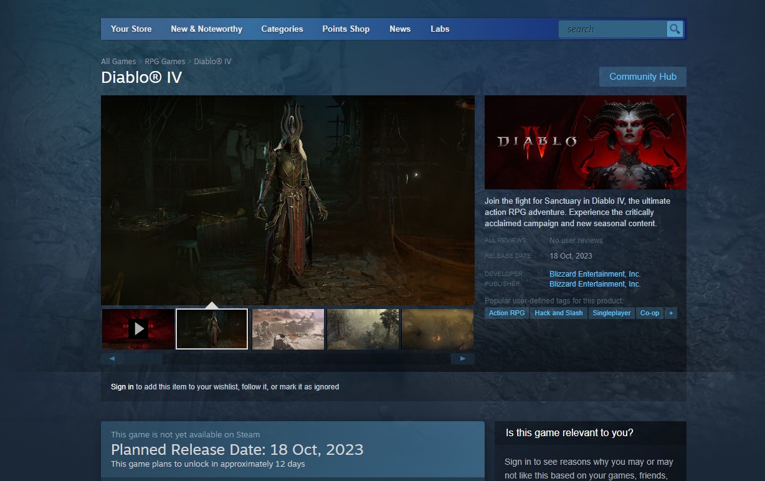Click the next arrow on the screenshot carousel

coord(462,358)
